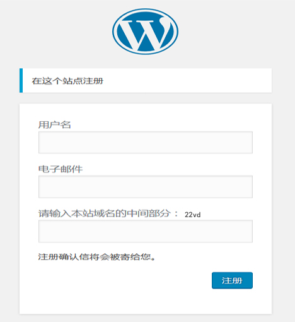Image resolution: width=295 pixels, height=322 pixels.
Task: Open the WordPress logo link
Action: pos(145,32)
